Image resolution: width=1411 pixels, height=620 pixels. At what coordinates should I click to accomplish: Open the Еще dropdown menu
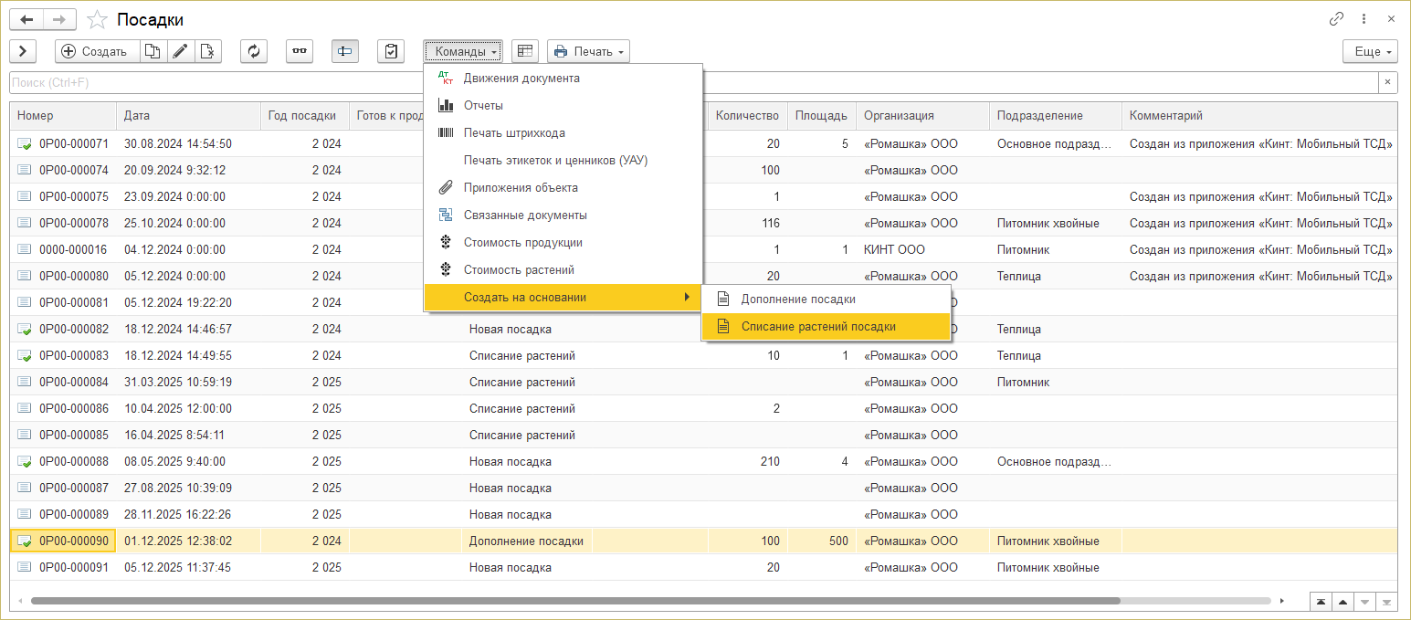tap(1370, 51)
